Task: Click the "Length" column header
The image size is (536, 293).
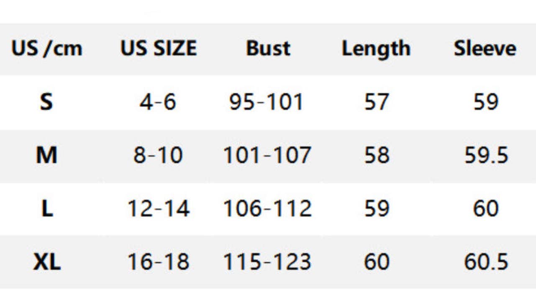Action: tap(376, 49)
